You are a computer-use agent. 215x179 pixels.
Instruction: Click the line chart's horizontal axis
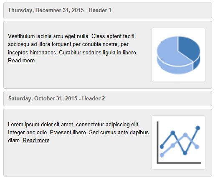(179, 163)
